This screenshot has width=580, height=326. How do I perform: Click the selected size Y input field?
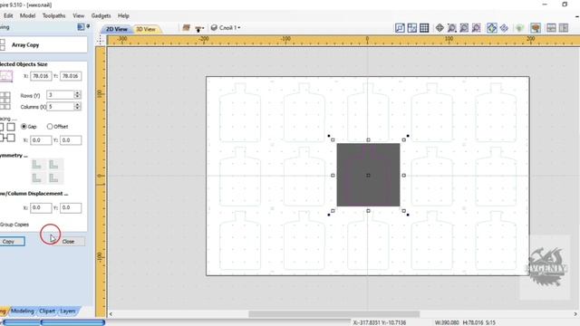(71, 76)
